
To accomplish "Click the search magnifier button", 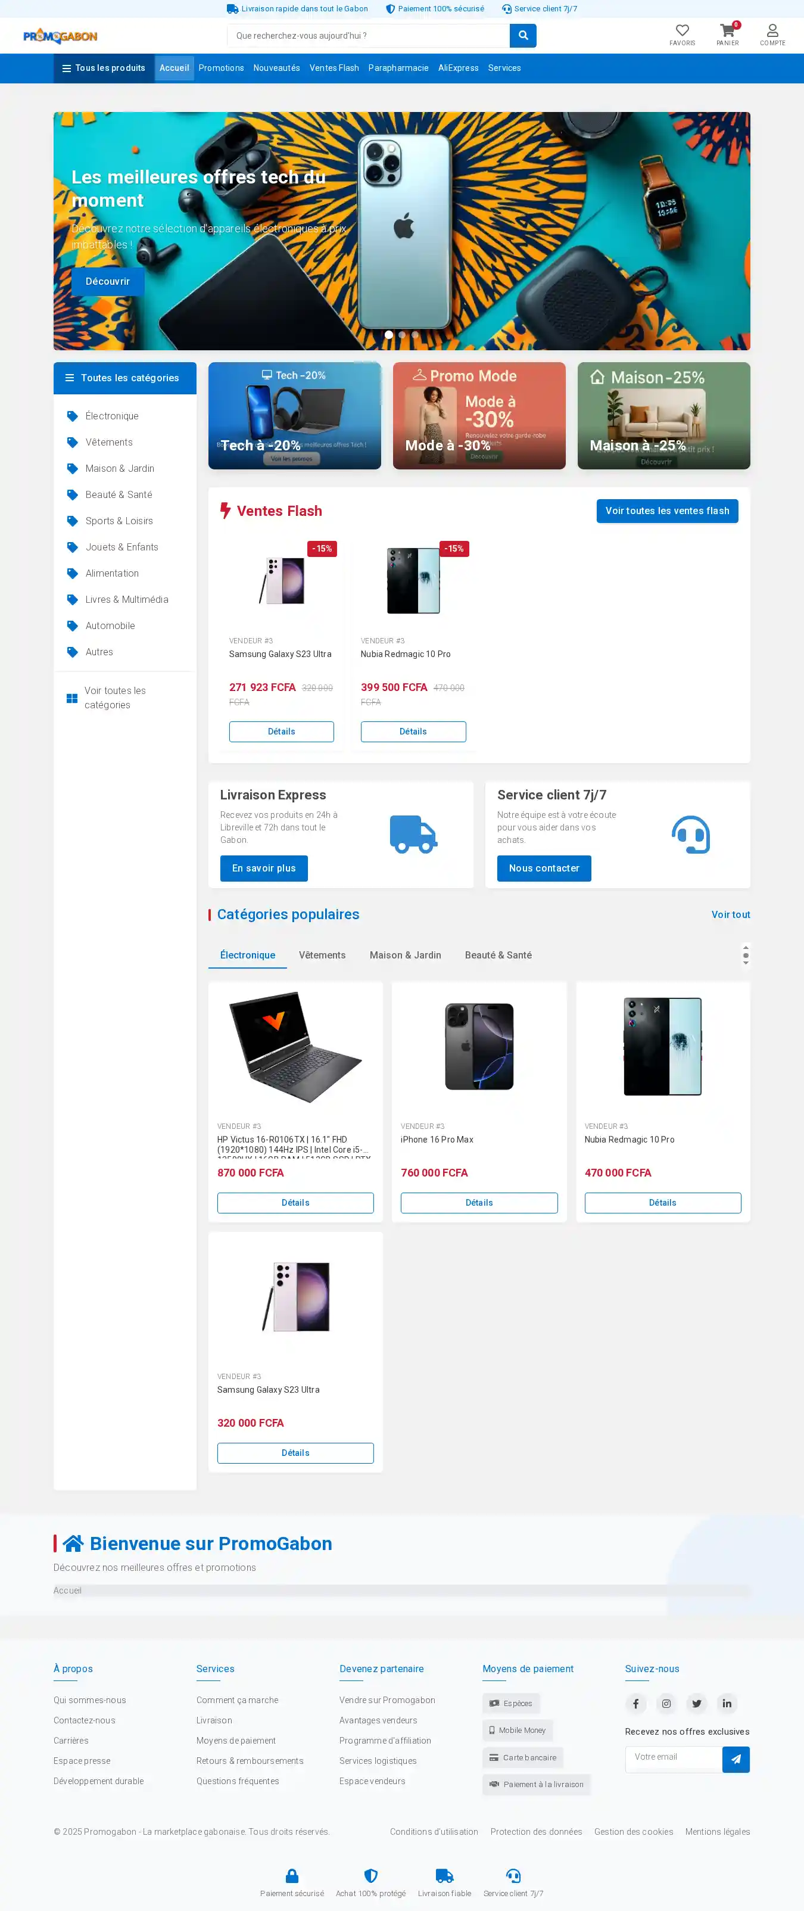I will click(523, 36).
